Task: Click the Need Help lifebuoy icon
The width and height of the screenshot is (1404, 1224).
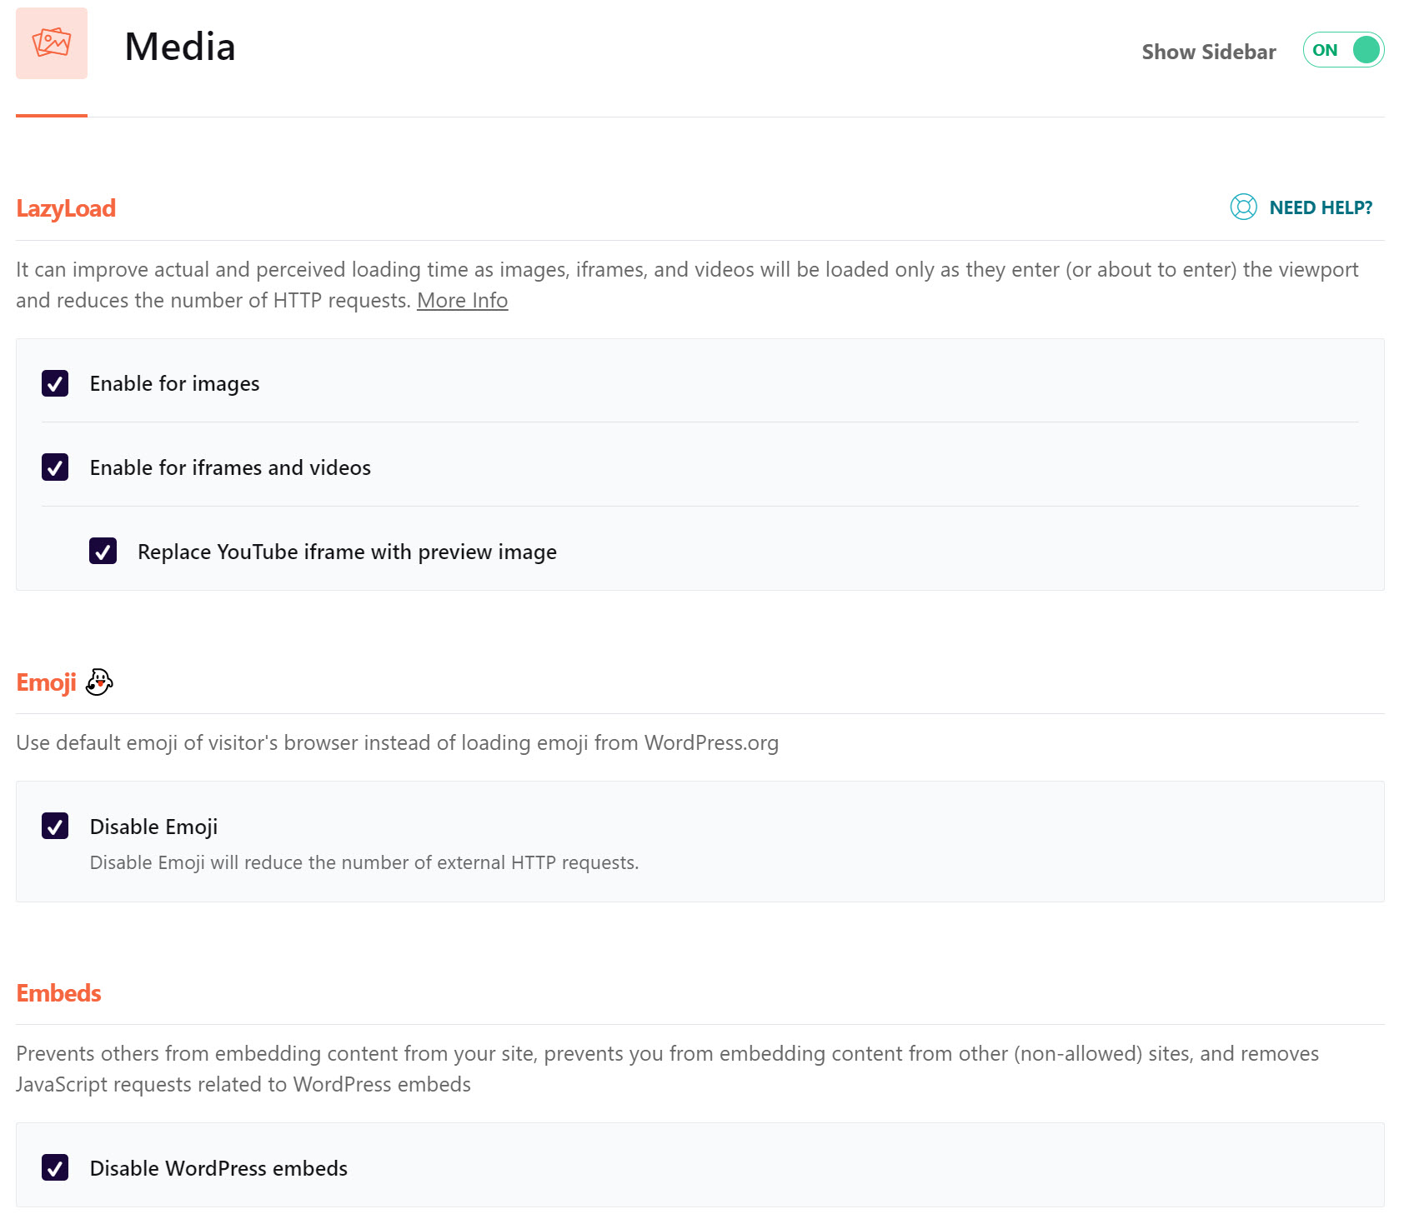Action: point(1243,207)
